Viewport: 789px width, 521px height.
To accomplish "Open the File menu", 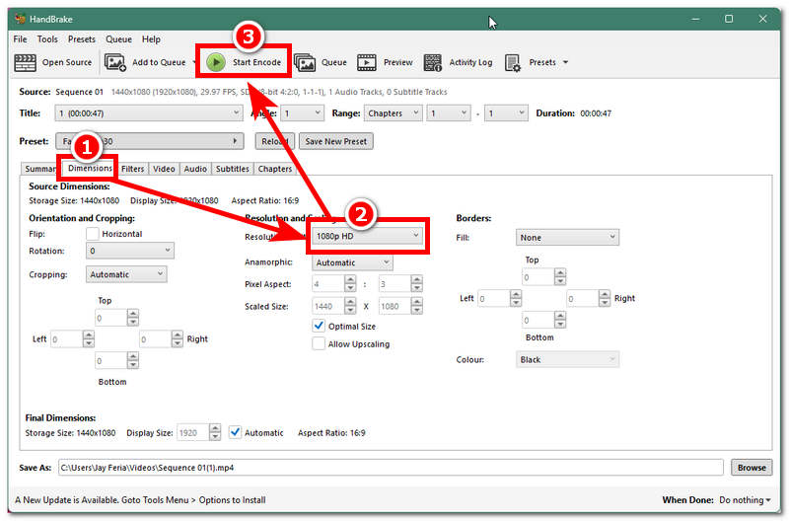I will click(20, 39).
